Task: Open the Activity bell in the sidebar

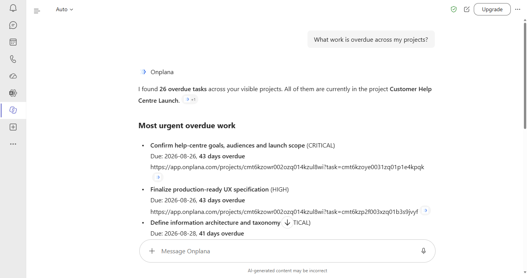Action: [x=13, y=8]
